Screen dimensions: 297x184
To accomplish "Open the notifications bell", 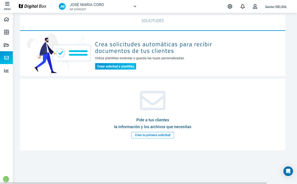I will click(243, 6).
